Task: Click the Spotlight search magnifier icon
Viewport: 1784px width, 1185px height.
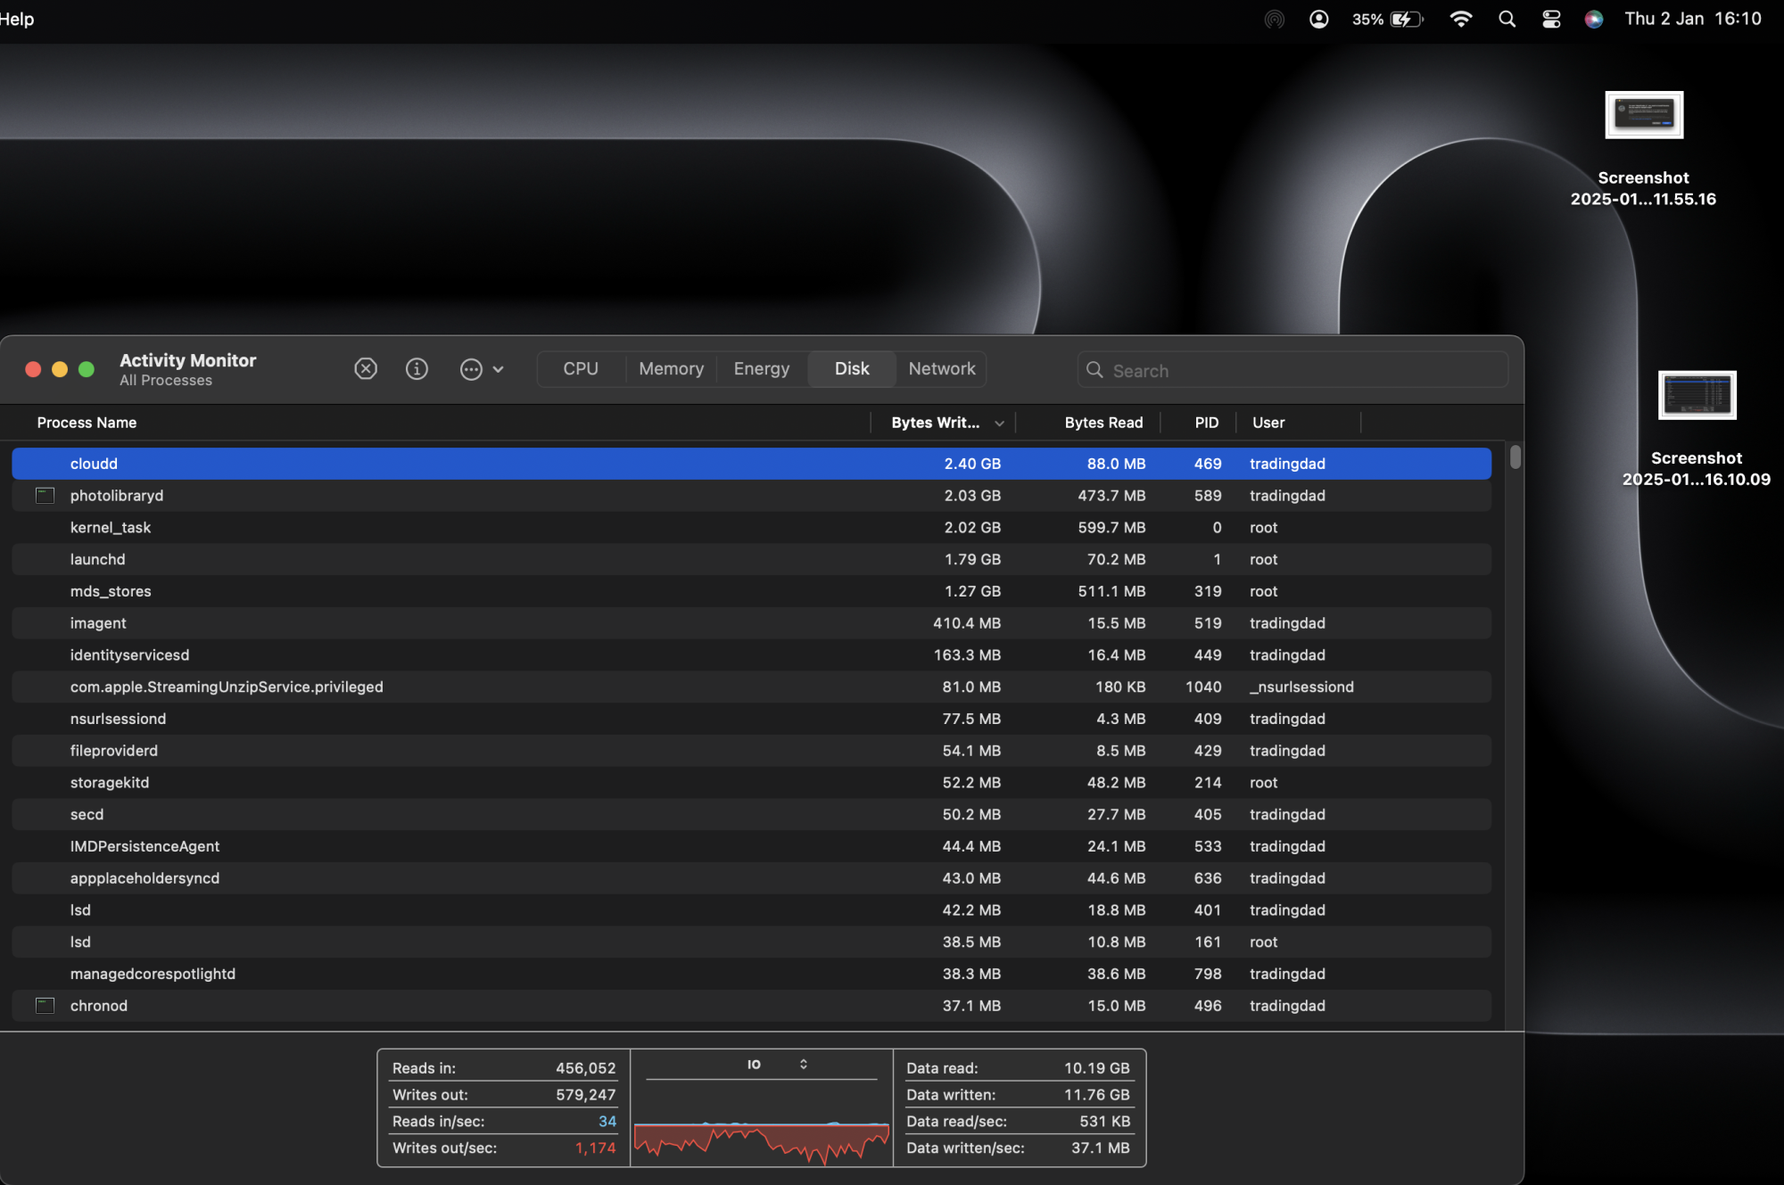Action: 1507,19
